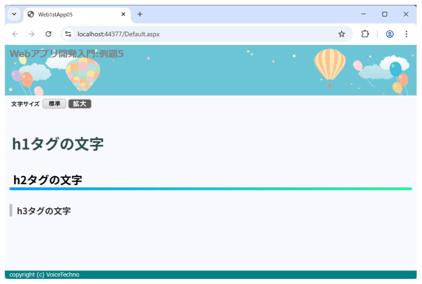Open the bookmark star icon

pos(342,34)
